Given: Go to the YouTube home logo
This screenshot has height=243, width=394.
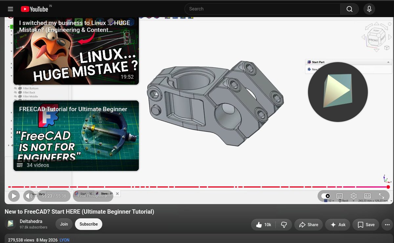Looking at the screenshot, I should pos(34,9).
